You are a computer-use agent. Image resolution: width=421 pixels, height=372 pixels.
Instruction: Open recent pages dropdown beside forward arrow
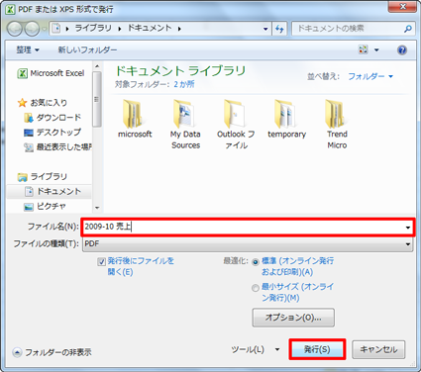tap(45, 29)
